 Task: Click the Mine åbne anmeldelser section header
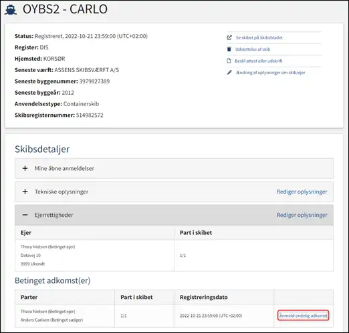(174, 168)
